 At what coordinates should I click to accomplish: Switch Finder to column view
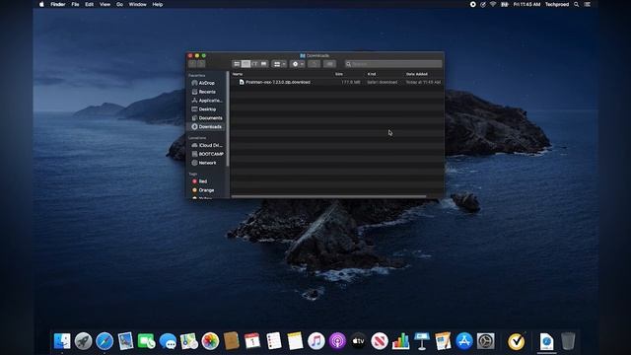(x=254, y=64)
